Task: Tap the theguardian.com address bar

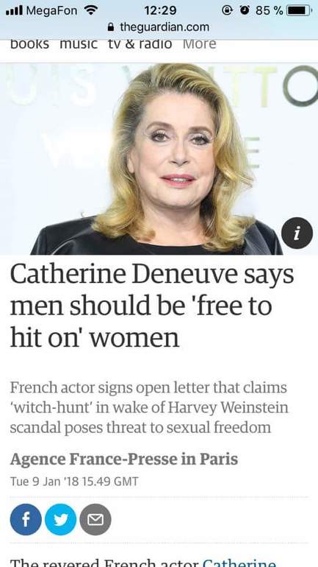Action: (x=159, y=27)
